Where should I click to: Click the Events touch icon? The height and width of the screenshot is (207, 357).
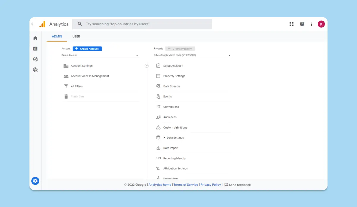tap(158, 97)
